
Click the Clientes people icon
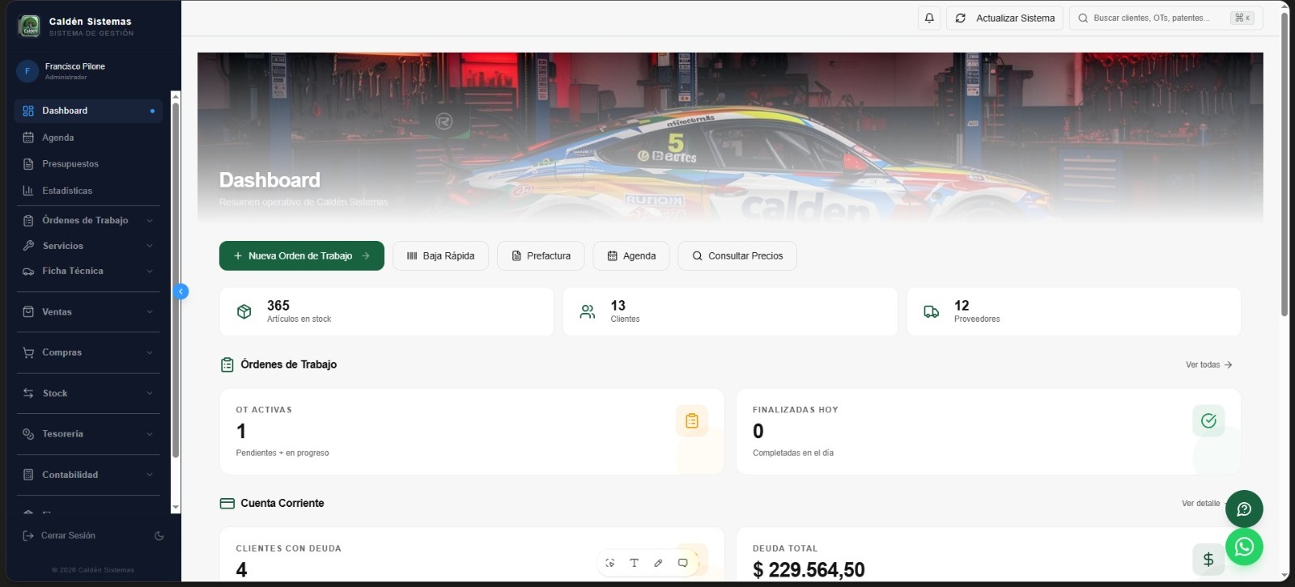pyautogui.click(x=588, y=311)
